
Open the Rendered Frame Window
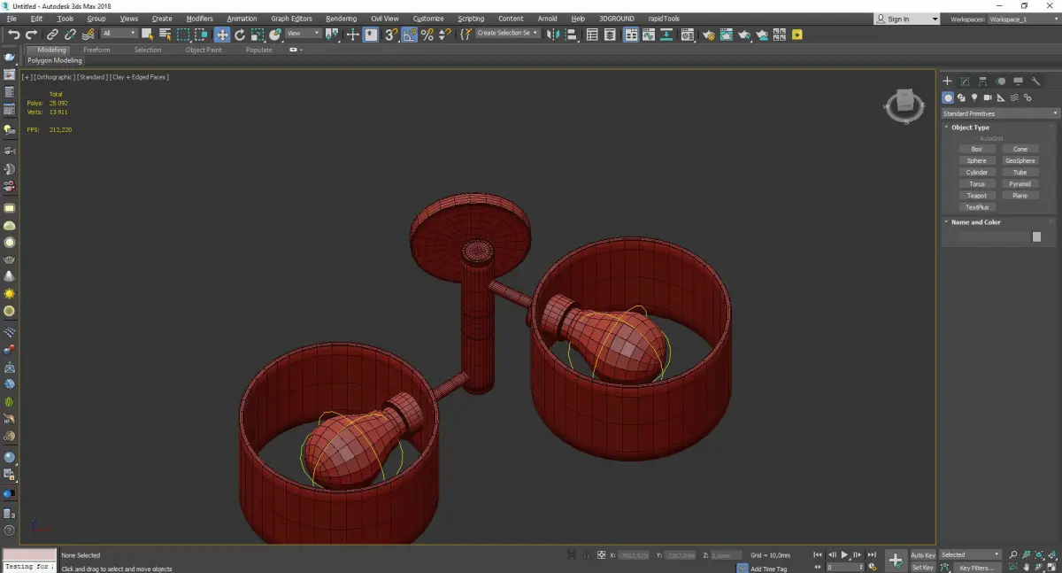coord(726,35)
